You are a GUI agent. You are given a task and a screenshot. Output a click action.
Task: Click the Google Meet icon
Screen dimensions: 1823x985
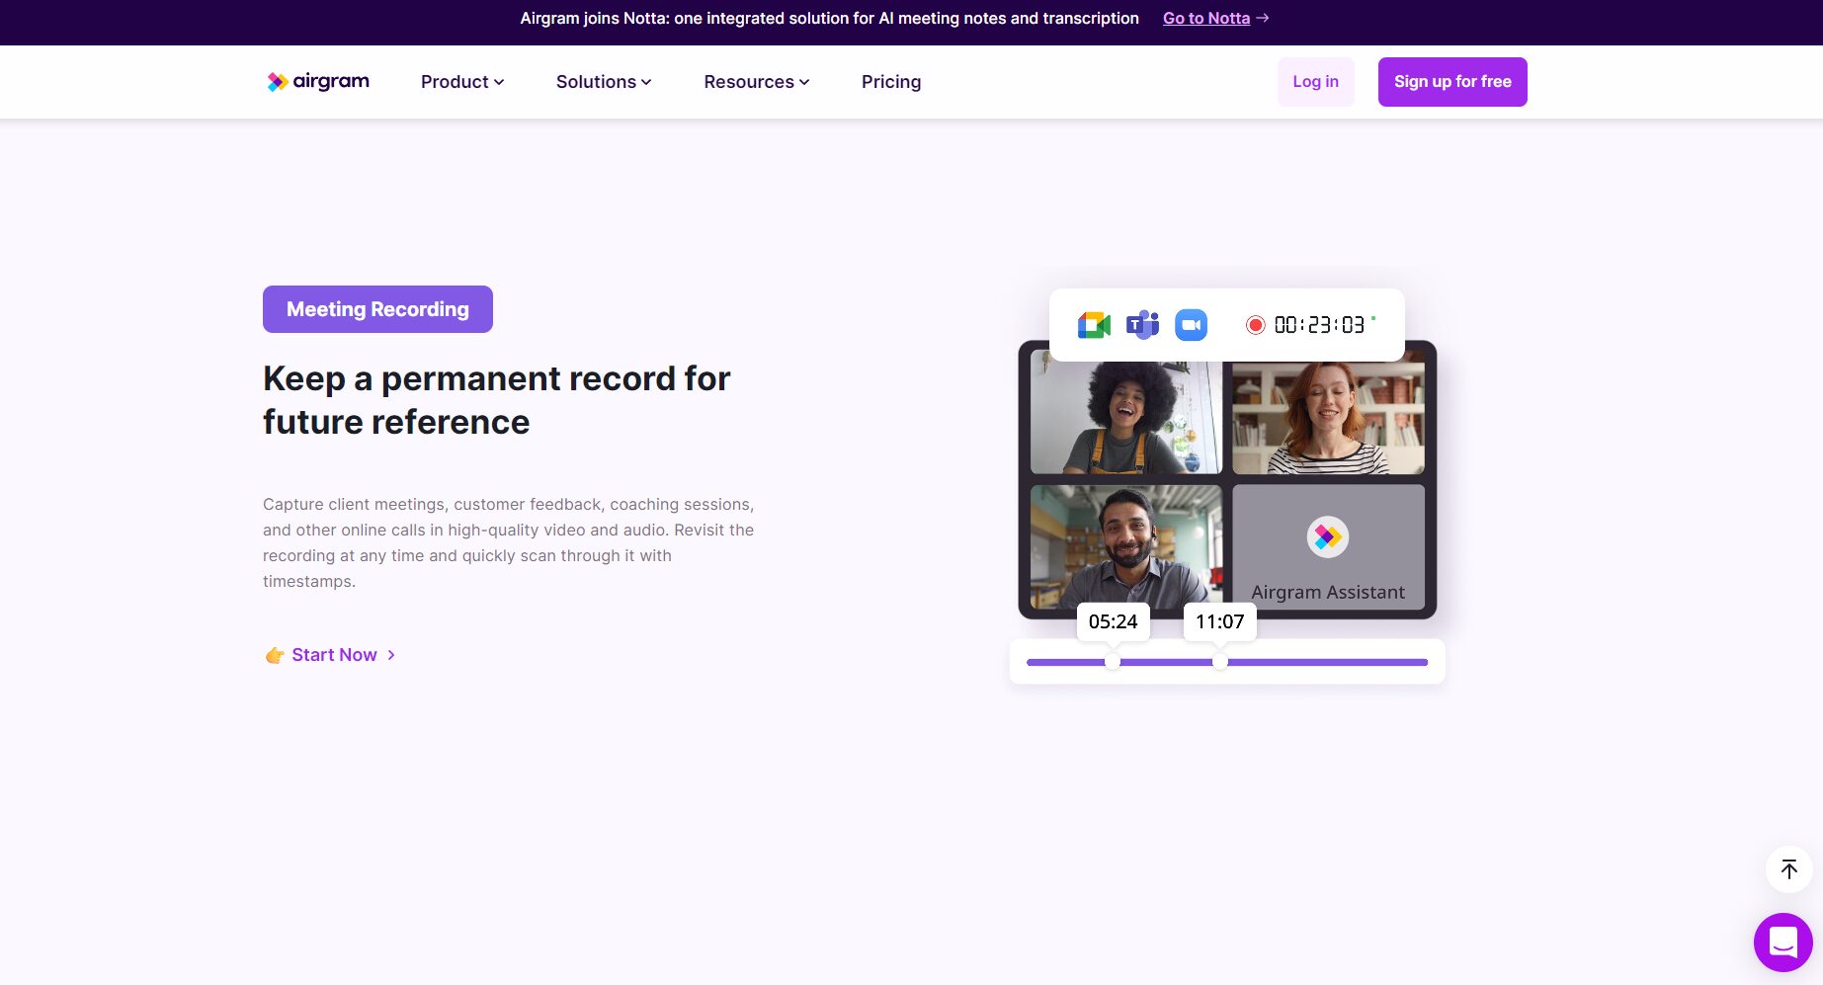pos(1094,325)
